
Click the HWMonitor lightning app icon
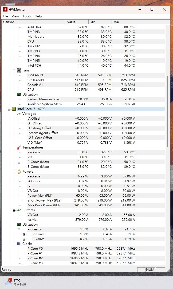tap(5, 9)
